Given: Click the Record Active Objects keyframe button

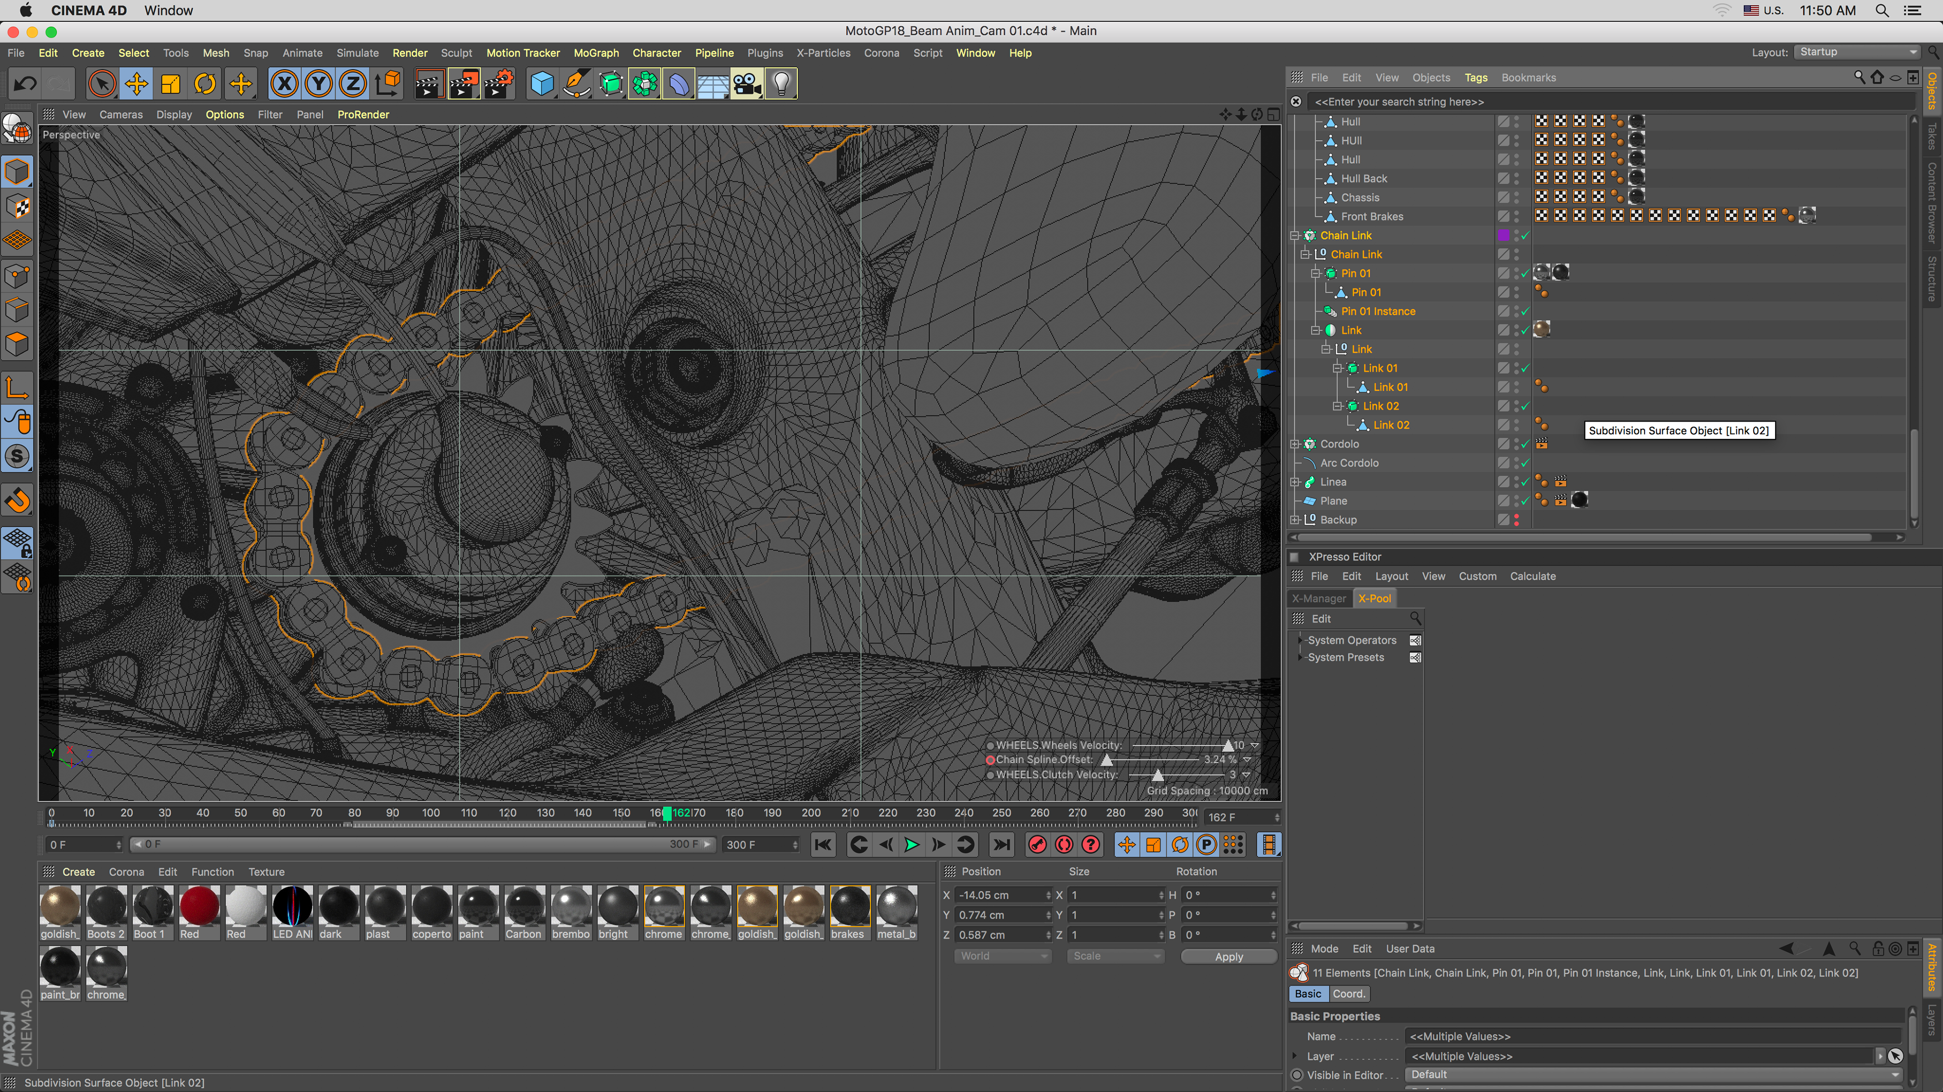Looking at the screenshot, I should click(x=1038, y=845).
